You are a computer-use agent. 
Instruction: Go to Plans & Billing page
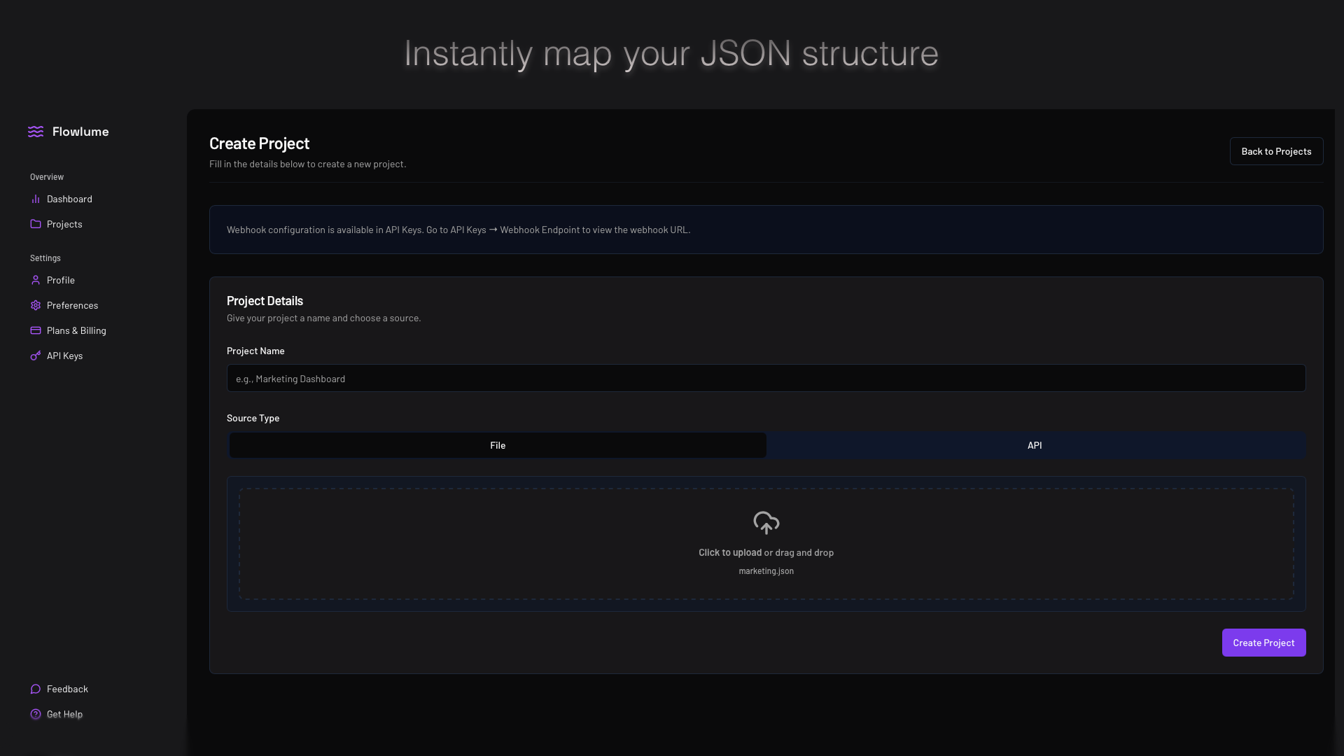pyautogui.click(x=76, y=330)
